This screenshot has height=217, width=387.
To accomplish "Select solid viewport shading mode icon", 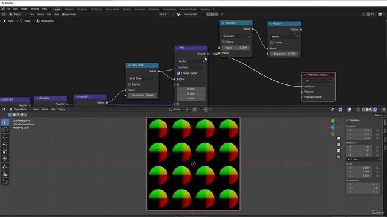I will click(x=367, y=110).
